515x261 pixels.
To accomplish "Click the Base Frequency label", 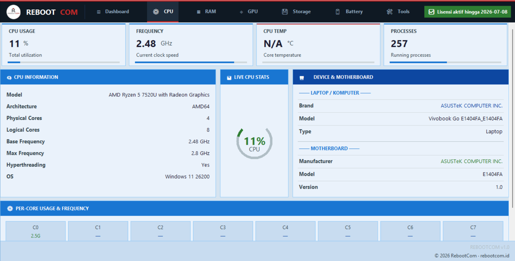I will [26, 142].
